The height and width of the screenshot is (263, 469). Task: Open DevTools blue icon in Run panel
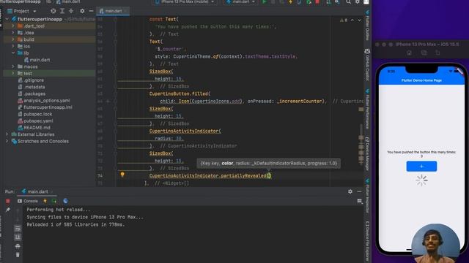pos(65,201)
